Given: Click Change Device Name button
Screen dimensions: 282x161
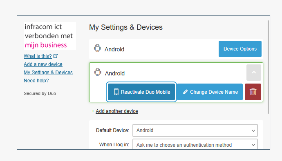Looking at the screenshot, I should 210,92.
